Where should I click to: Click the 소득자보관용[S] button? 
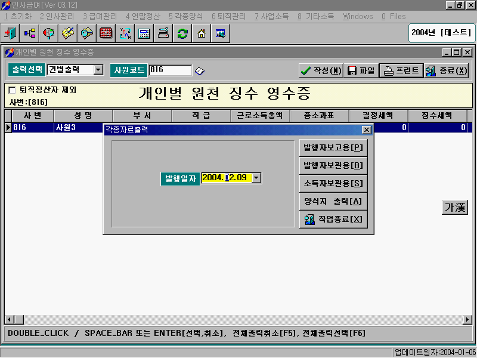[x=333, y=183]
